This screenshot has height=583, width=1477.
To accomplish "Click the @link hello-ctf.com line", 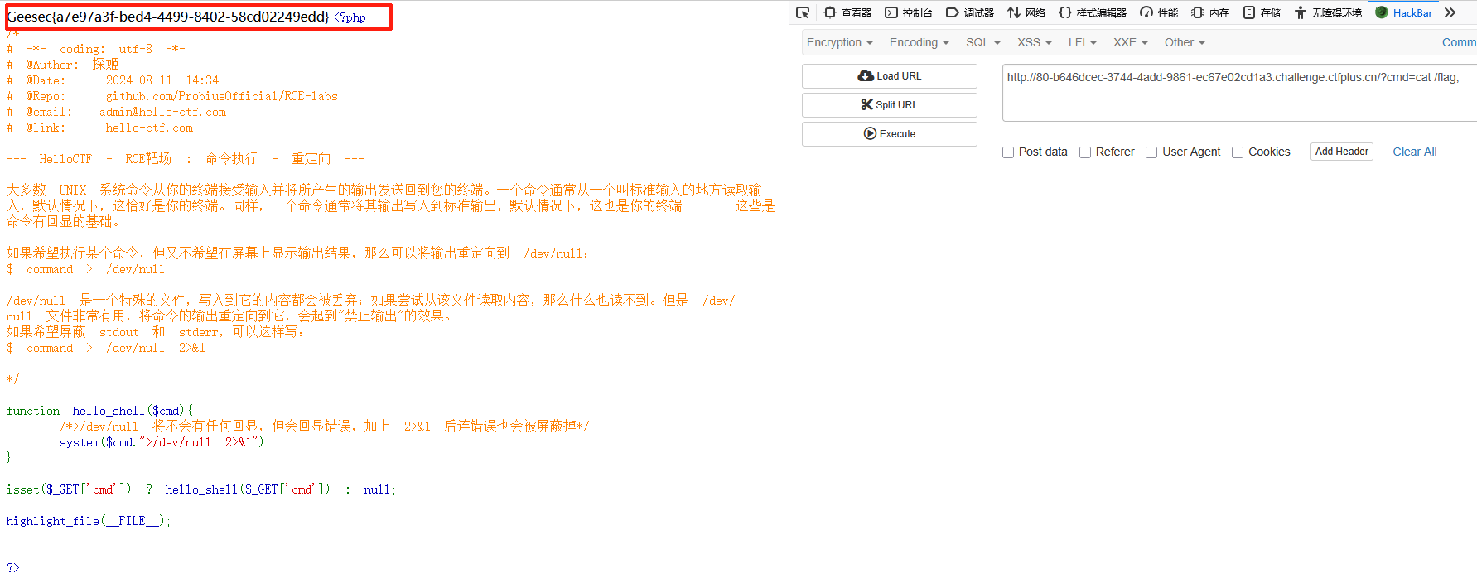I will [x=99, y=128].
